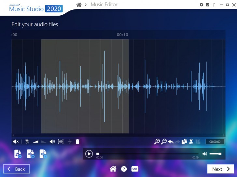Copy the selected audio
This screenshot has height=177, width=237.
pos(184,142)
